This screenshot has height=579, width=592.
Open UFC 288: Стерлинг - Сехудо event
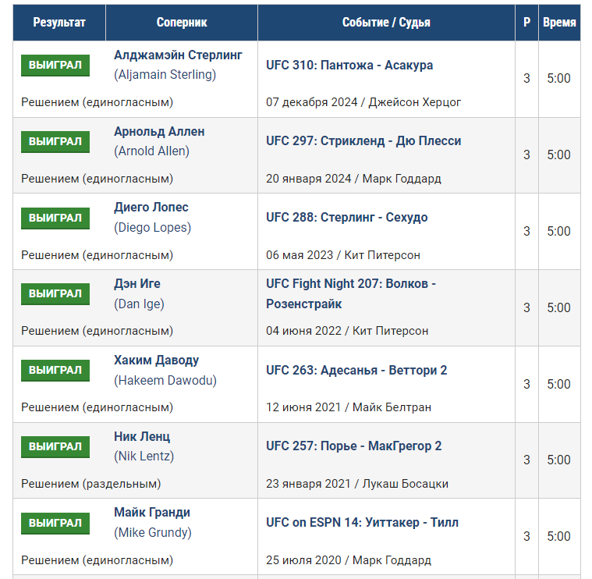coord(346,218)
